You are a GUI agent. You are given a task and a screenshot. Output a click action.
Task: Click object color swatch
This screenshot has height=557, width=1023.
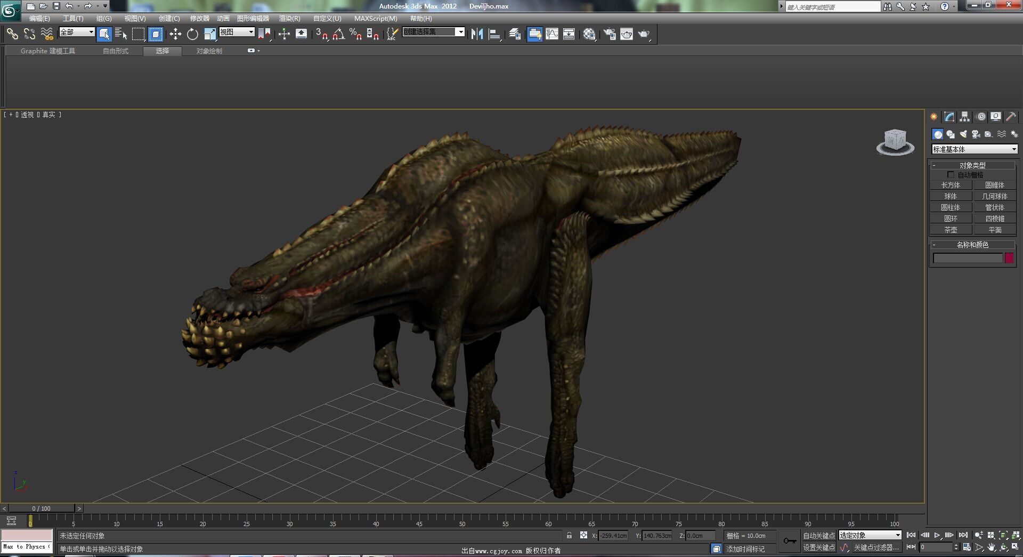pyautogui.click(x=1009, y=258)
